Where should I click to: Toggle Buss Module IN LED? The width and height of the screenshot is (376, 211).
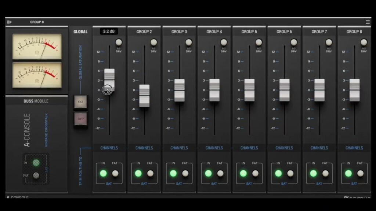click(x=36, y=163)
